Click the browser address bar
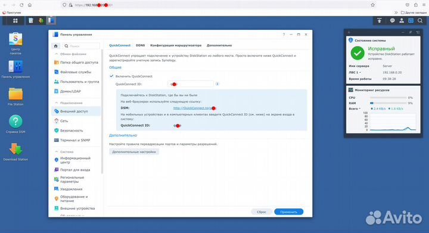 pyautogui.click(x=216, y=5)
